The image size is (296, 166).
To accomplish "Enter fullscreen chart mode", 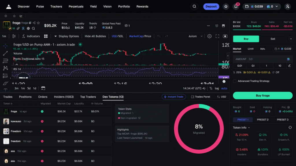I will click(x=217, y=36).
